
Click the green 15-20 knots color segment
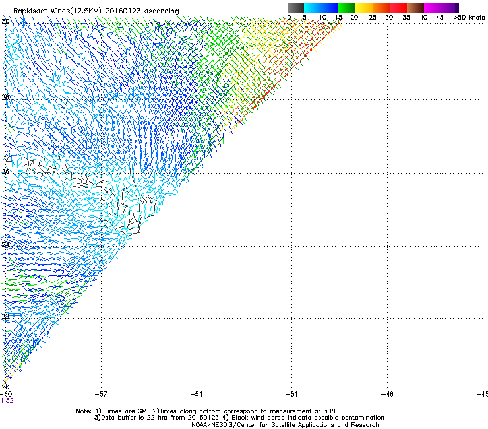click(347, 8)
